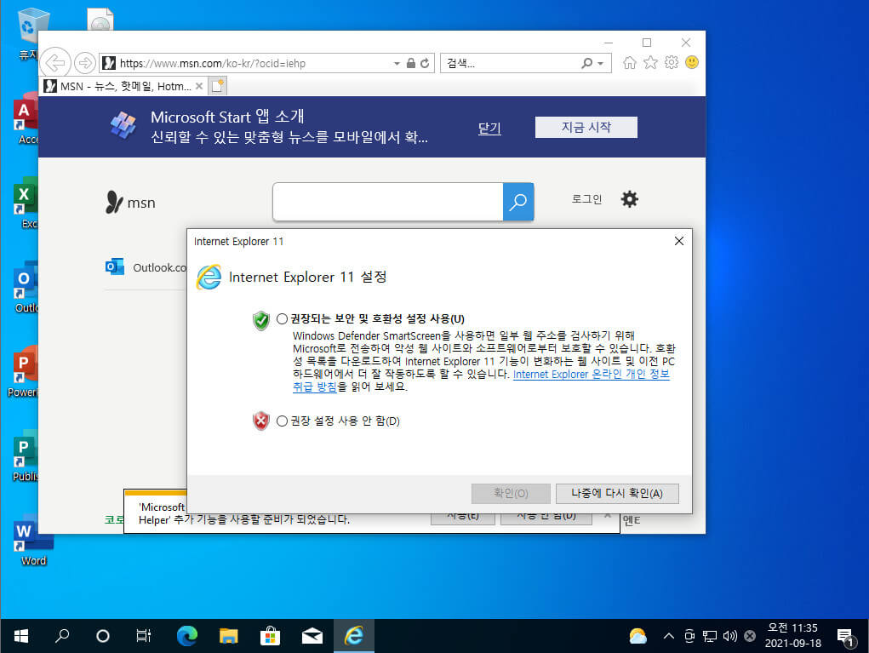Image resolution: width=869 pixels, height=653 pixels.
Task: Click the network tray icon
Action: pos(709,636)
